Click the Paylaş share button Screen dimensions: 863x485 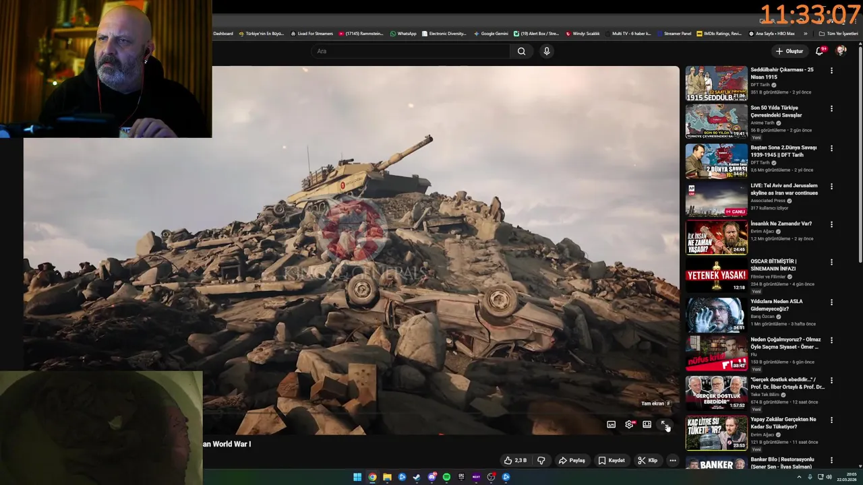tap(572, 461)
